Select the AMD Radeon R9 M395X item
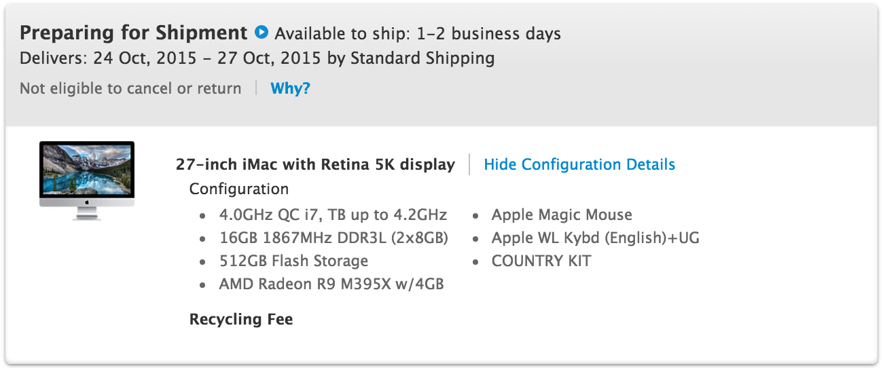Screen dimensions: 883x368 pyautogui.click(x=331, y=284)
